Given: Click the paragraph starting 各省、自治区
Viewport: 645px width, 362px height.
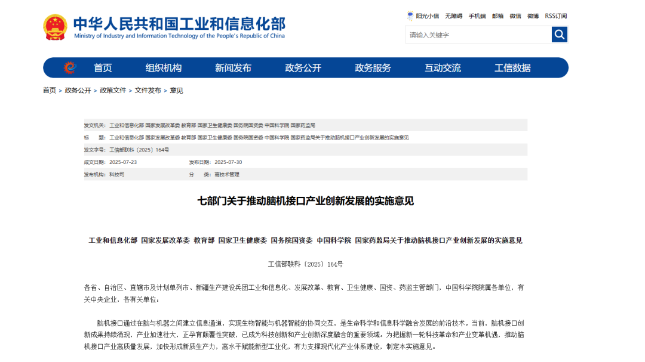Looking at the screenshot, I should pos(304,293).
